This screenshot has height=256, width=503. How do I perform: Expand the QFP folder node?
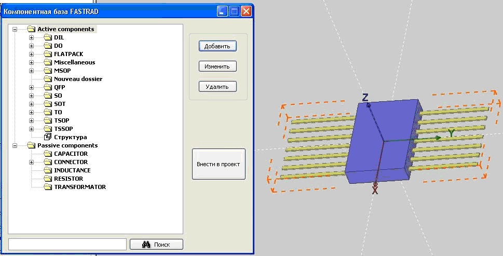32,87
